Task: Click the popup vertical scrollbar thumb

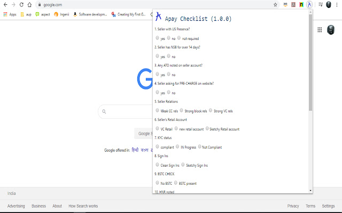Action: coord(310,63)
